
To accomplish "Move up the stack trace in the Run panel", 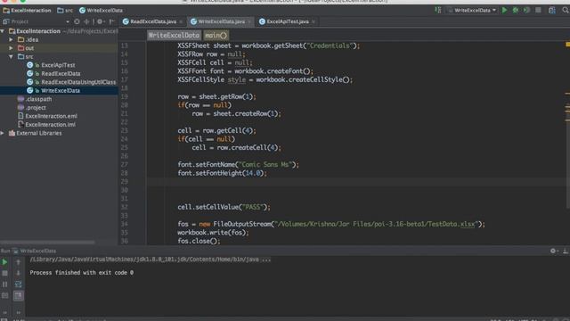I will [x=18, y=262].
